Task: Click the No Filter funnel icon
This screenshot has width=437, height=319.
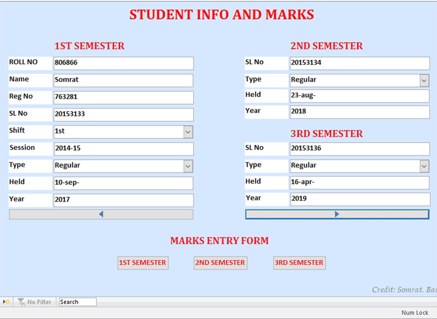Action: coord(21,302)
